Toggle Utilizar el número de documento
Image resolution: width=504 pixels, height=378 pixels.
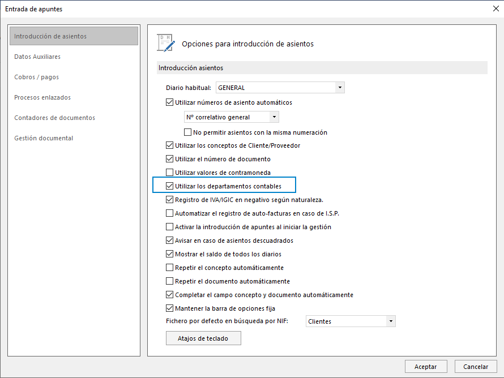pyautogui.click(x=169, y=159)
